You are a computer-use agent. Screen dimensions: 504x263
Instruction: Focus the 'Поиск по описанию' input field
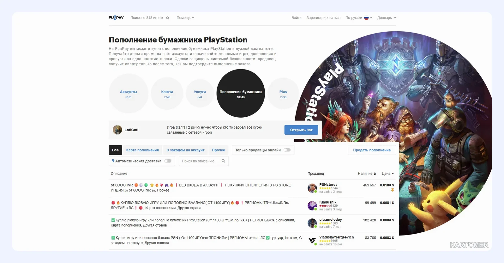204,161
